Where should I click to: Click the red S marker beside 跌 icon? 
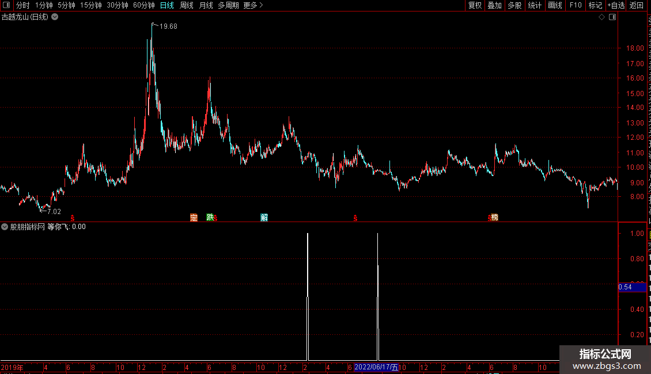(x=215, y=218)
